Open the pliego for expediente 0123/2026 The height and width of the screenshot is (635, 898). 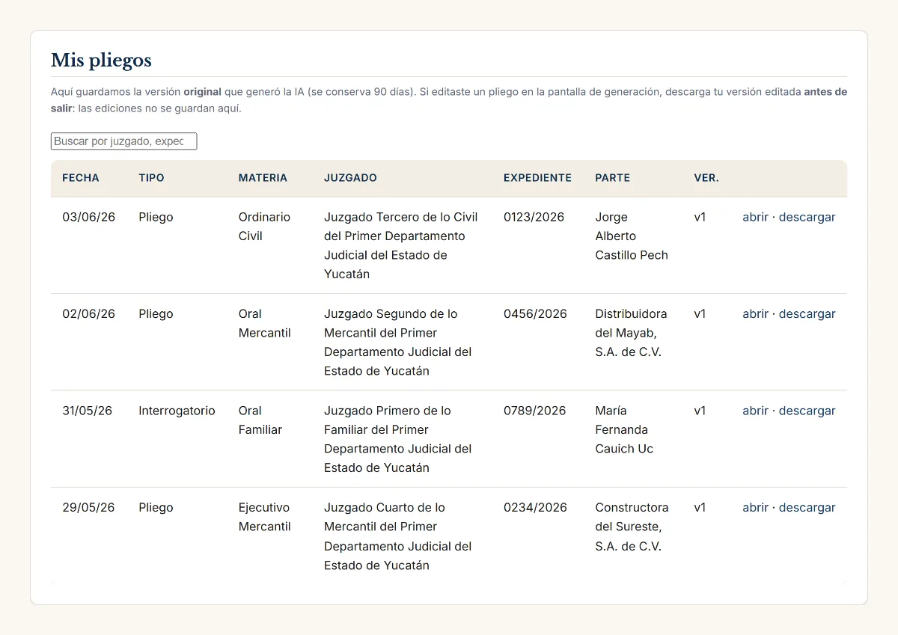tap(755, 217)
